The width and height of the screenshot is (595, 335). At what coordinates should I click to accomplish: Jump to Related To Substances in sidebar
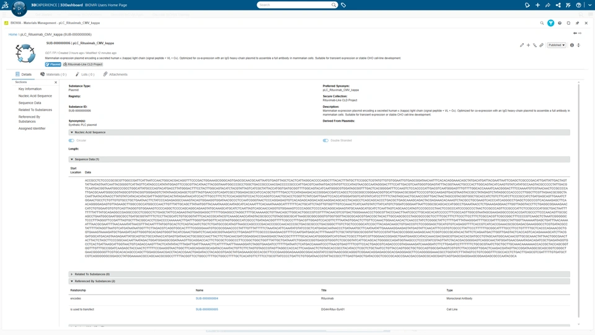(x=35, y=110)
